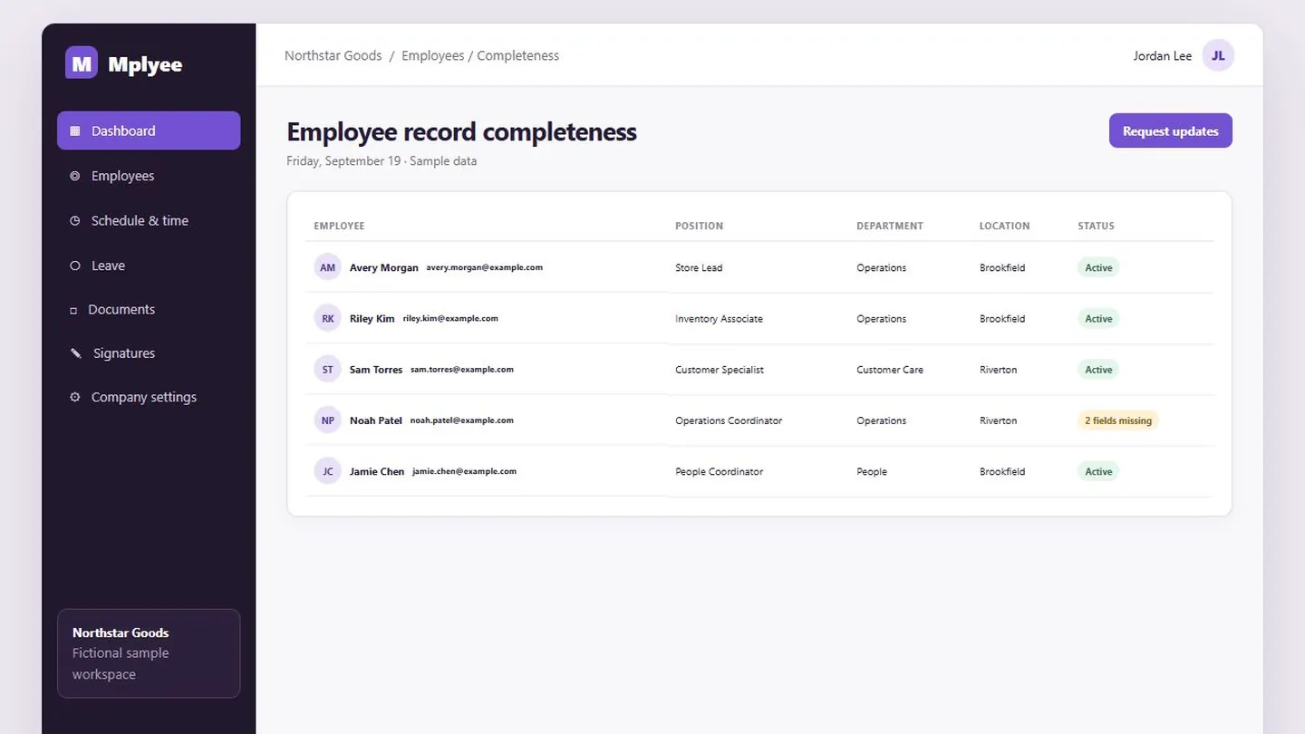Click the Store Lead position cell
This screenshot has height=734, width=1305.
tap(699, 267)
